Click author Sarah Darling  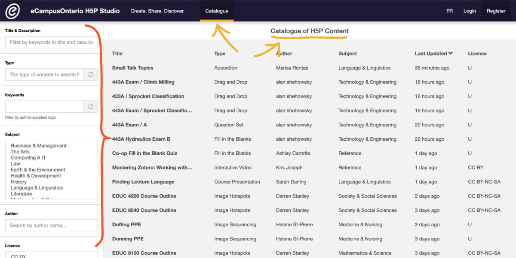coord(292,182)
